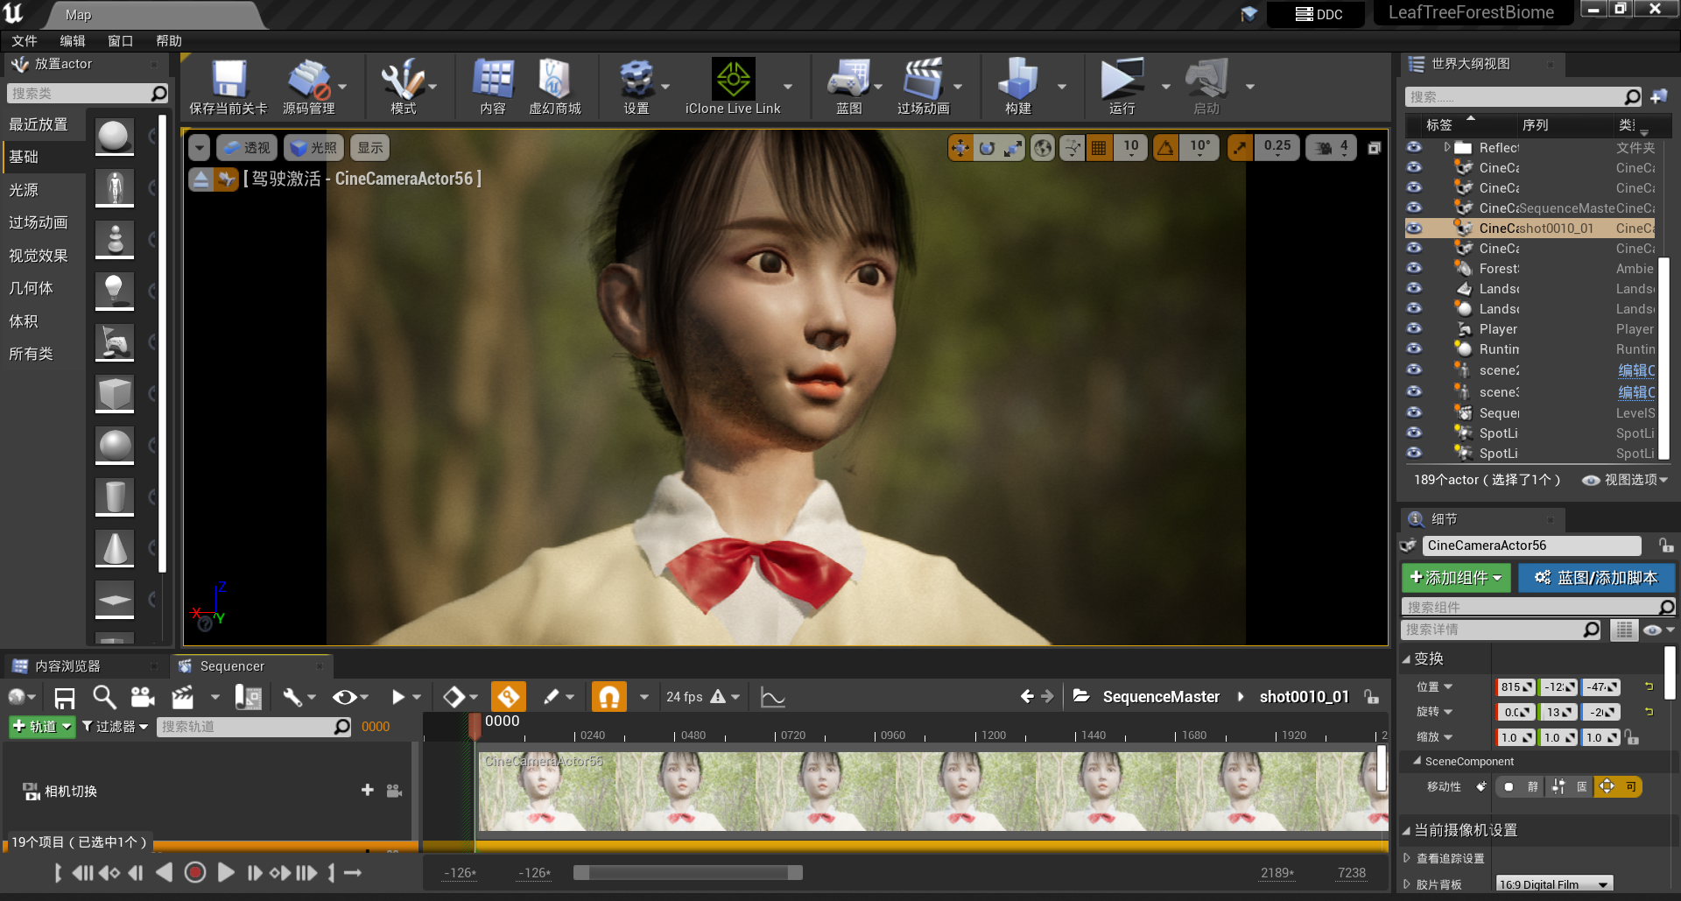Hide the Forest ambient actor in outliner
1681x901 pixels.
pyautogui.click(x=1415, y=269)
